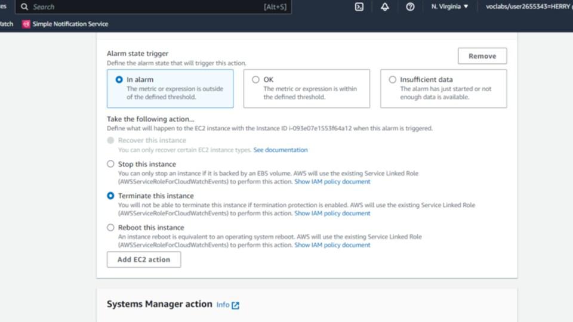Open the Systems Manager action Info link
Screen dimensions: 573x322
pos(223,305)
